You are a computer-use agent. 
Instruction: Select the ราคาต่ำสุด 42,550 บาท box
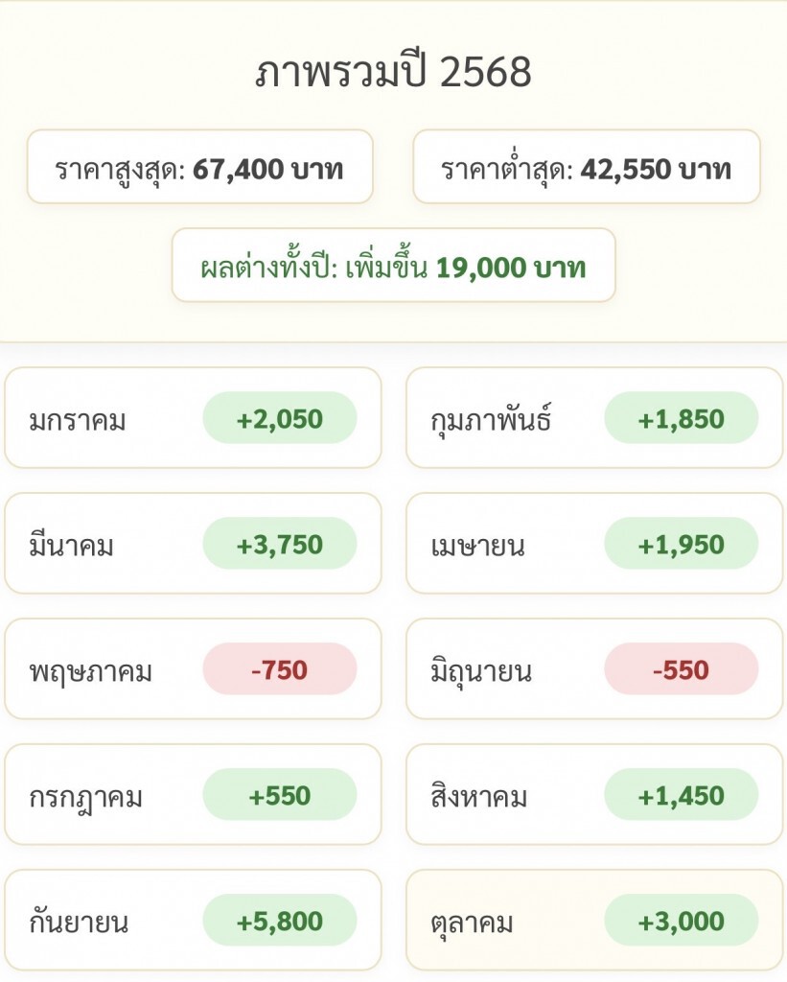point(586,168)
